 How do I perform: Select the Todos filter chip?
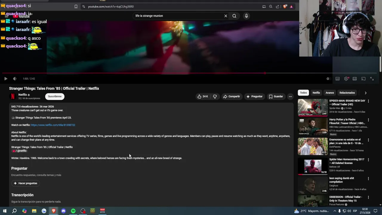(304, 93)
